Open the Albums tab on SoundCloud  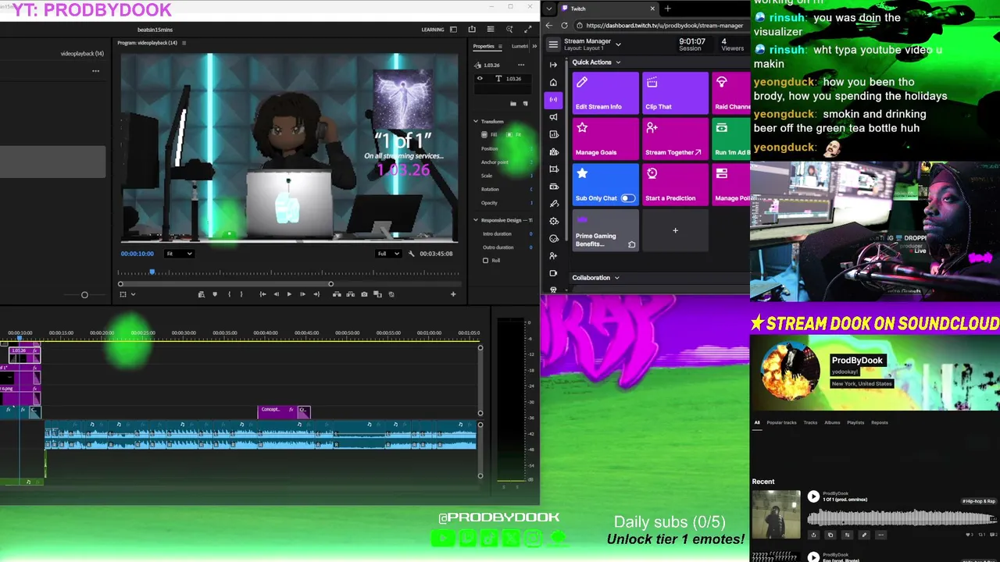tap(832, 422)
